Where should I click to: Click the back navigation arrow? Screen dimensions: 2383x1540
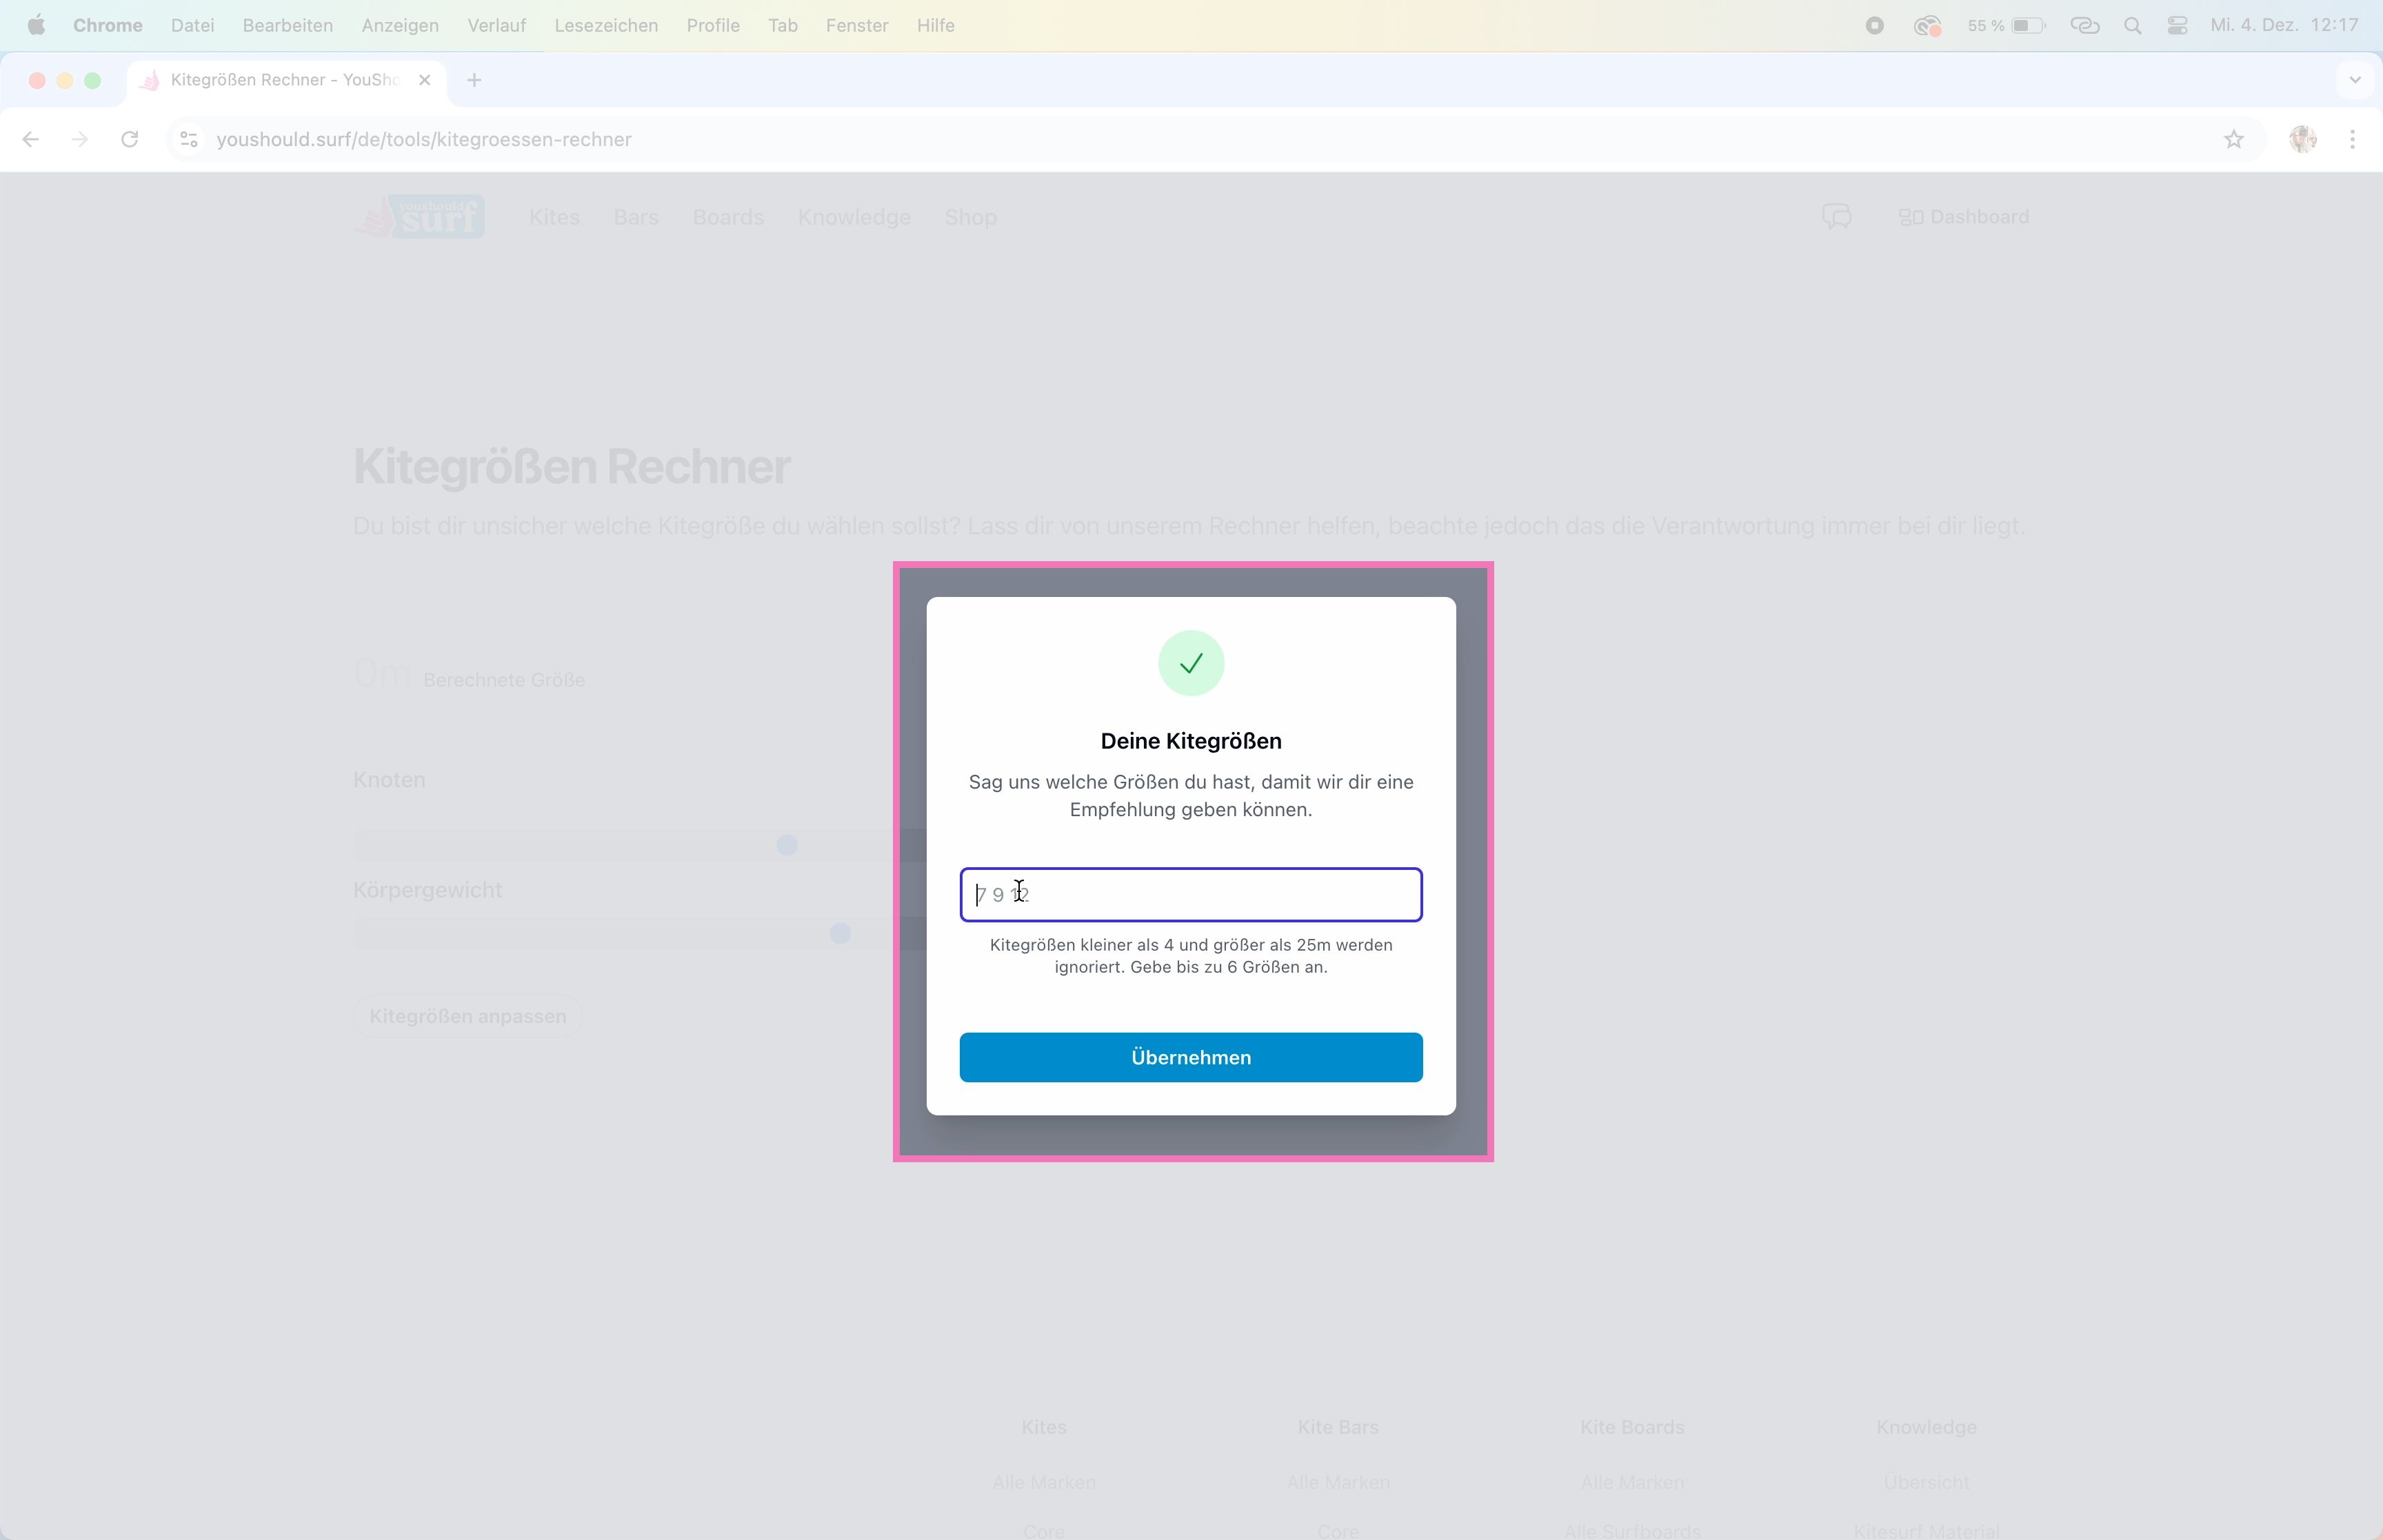31,139
